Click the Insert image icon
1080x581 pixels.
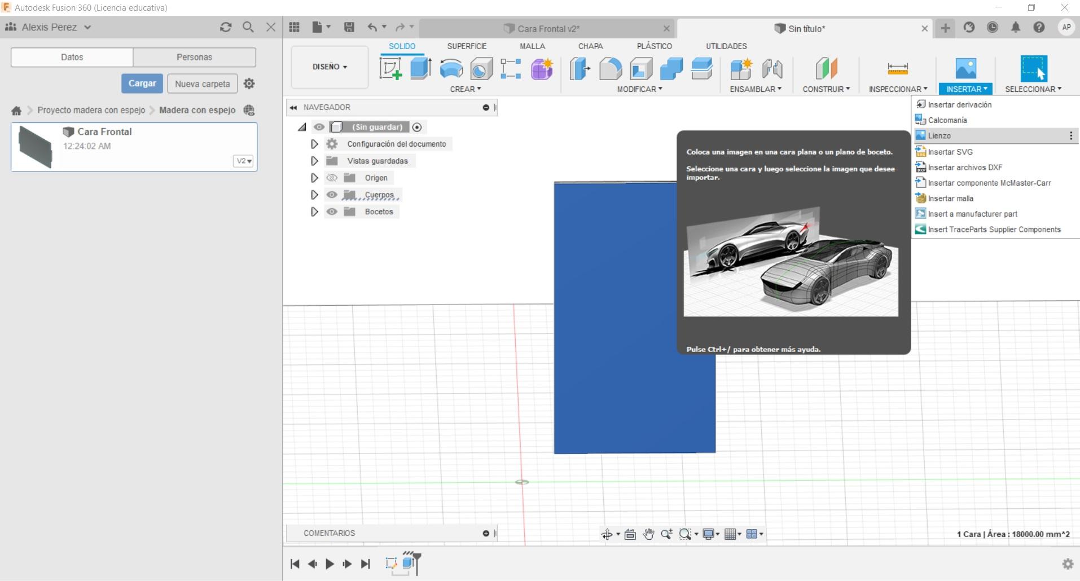(966, 69)
